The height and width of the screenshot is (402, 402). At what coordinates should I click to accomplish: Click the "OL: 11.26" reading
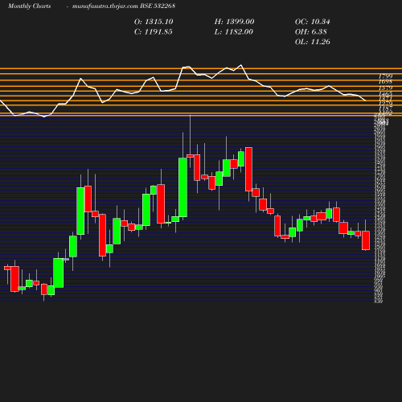tap(313, 42)
